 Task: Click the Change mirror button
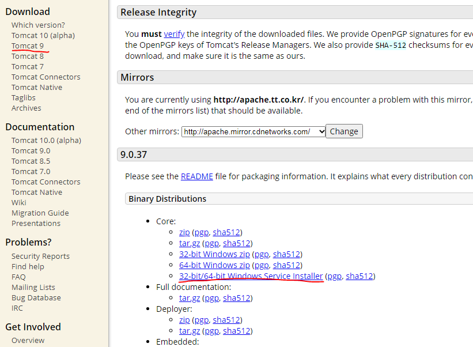pos(344,131)
